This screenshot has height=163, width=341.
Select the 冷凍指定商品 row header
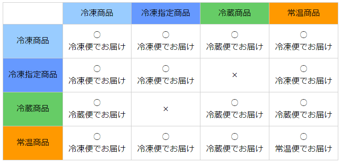pyautogui.click(x=33, y=75)
